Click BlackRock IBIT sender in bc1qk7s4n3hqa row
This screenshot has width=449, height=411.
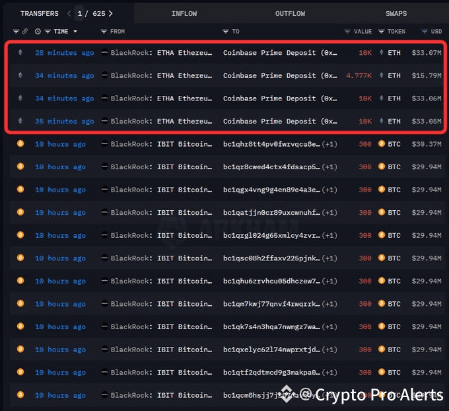162,326
